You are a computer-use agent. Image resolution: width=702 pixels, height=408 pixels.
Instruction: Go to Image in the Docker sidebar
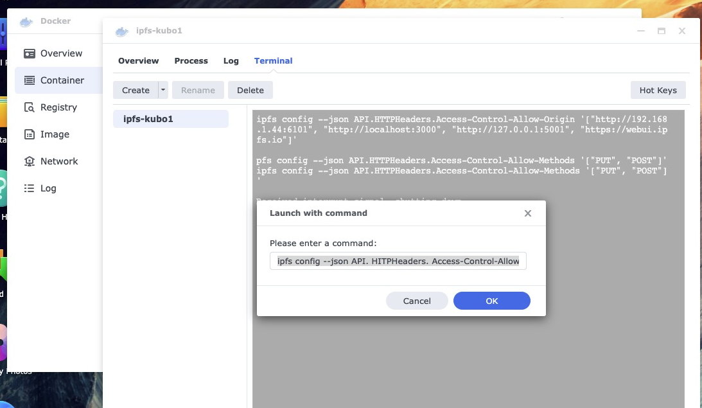pos(55,134)
